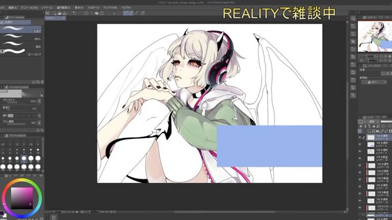The image size is (392, 220).
Task: Click the new layer folder icon
Action: tap(378, 131)
